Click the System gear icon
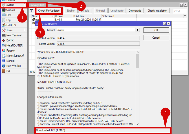The width and height of the screenshot is (189, 134). tap(4, 5)
